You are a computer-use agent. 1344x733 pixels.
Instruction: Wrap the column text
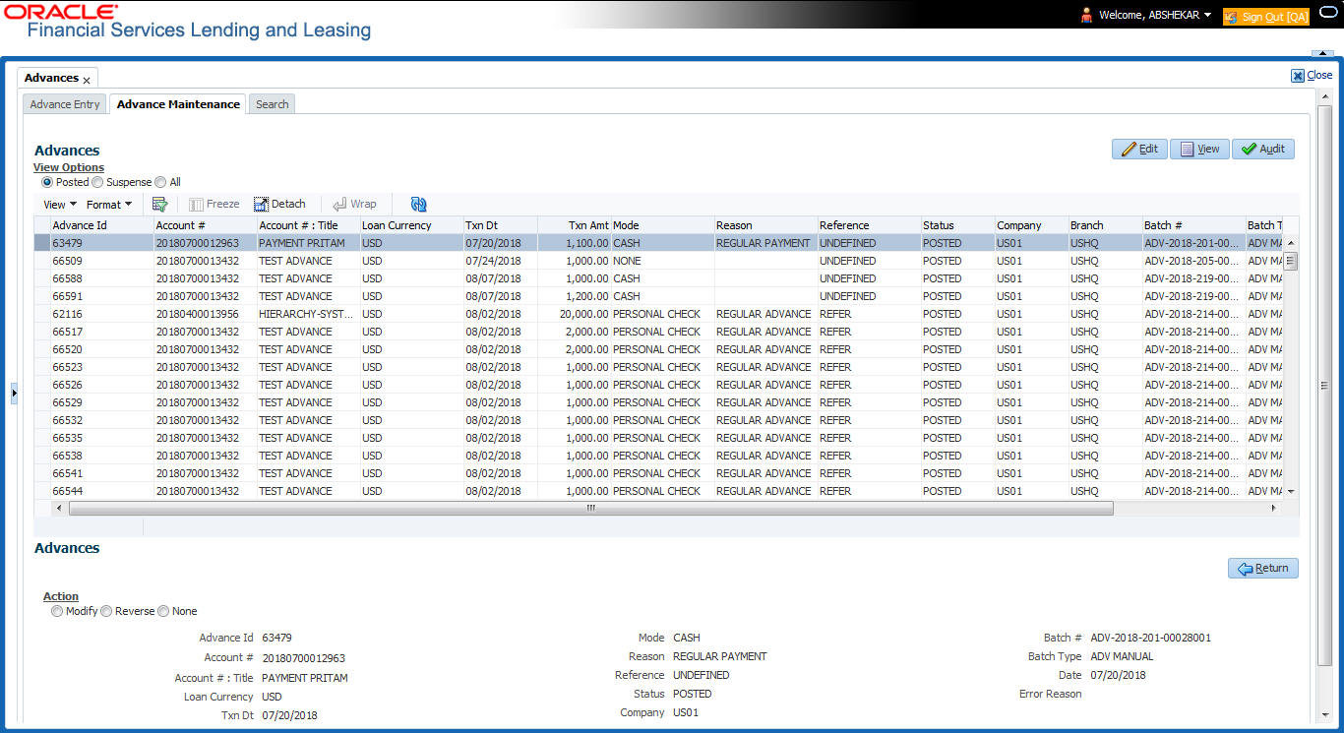[354, 205]
